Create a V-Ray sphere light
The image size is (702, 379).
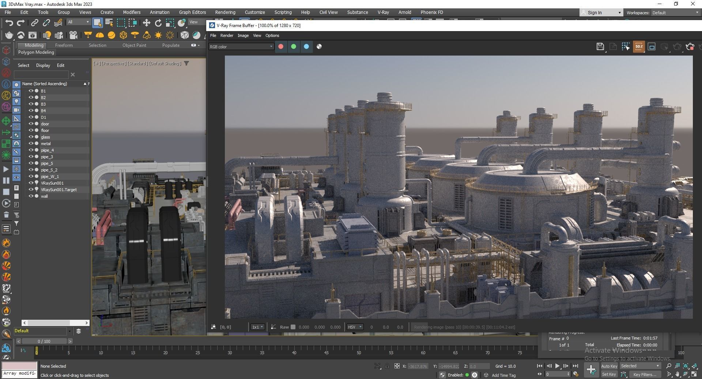[112, 35]
